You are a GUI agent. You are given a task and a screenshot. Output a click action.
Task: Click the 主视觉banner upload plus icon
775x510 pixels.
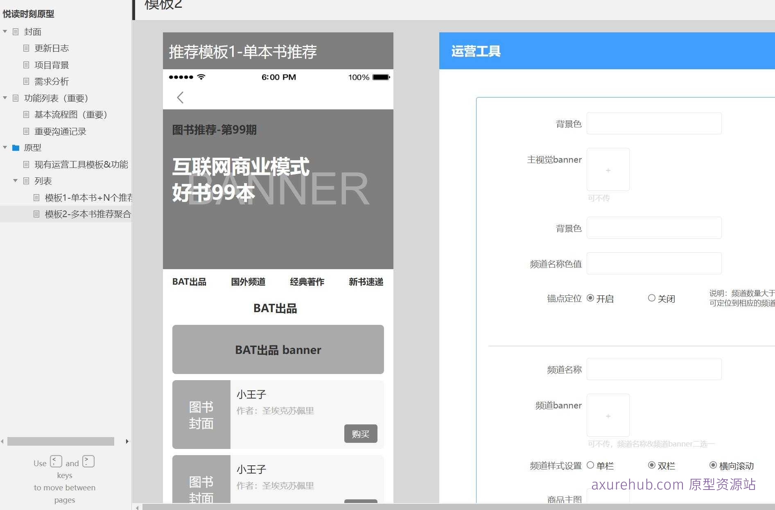click(x=608, y=170)
